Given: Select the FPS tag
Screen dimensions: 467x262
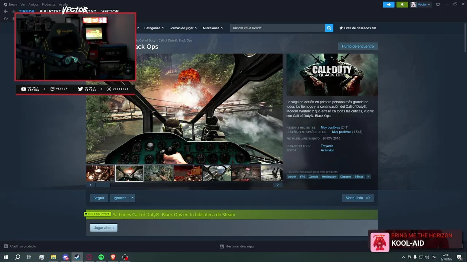Looking at the screenshot, I should click(303, 177).
